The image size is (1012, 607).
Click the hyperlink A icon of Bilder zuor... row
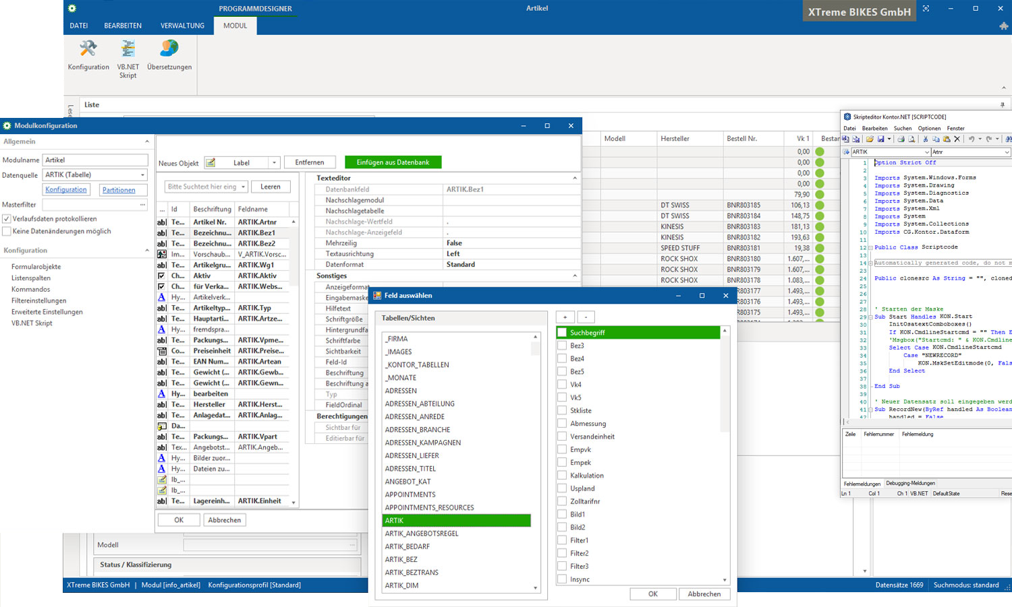162,458
